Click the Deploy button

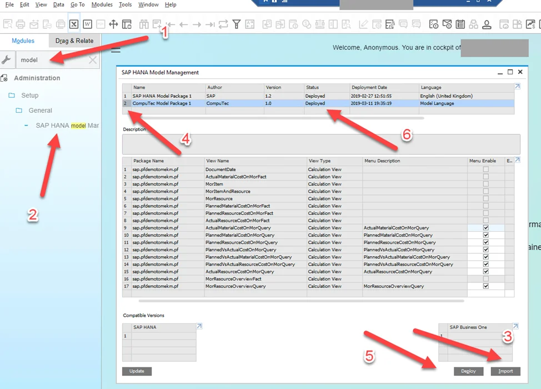pos(468,371)
